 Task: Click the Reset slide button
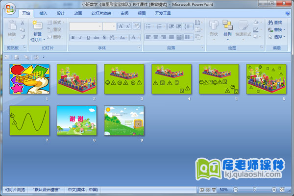[54, 29]
